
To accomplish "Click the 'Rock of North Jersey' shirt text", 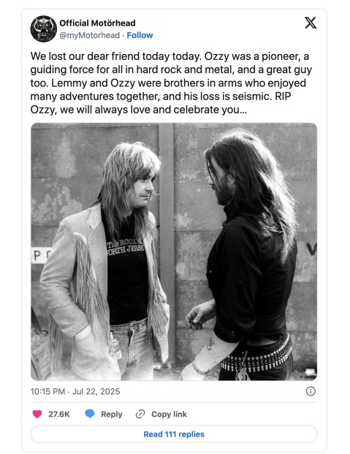I will tap(126, 246).
